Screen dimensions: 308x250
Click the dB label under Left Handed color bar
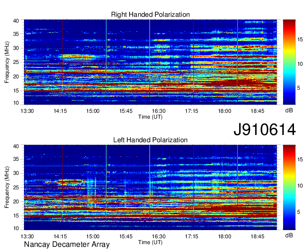tap(289, 235)
